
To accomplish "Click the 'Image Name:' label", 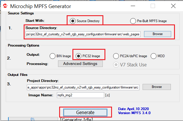I will click(41, 95).
